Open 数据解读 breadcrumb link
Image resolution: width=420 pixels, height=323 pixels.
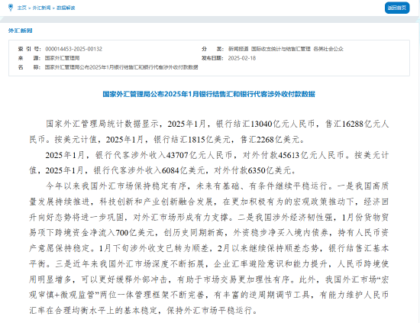pos(66,8)
